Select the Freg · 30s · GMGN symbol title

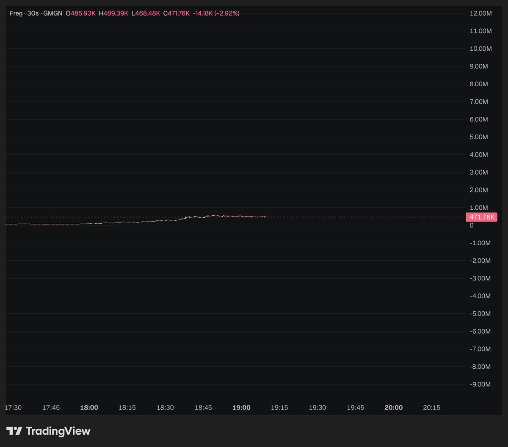36,14
